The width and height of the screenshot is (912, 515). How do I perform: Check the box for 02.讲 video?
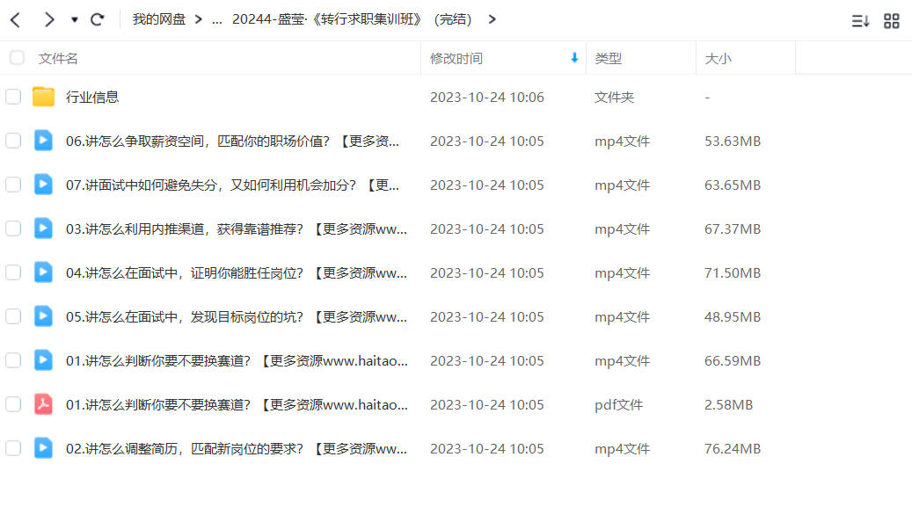coord(13,448)
